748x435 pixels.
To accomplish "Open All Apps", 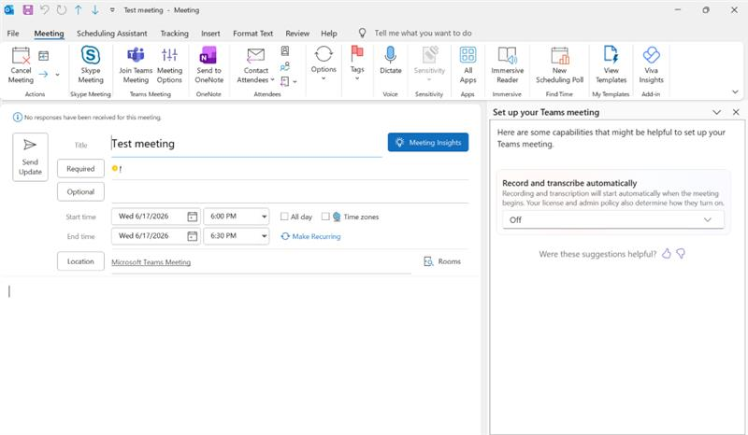I will (x=468, y=65).
